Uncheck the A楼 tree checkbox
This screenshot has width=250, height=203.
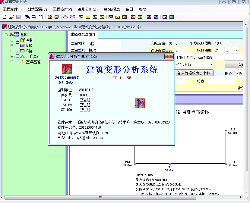pos(17,40)
